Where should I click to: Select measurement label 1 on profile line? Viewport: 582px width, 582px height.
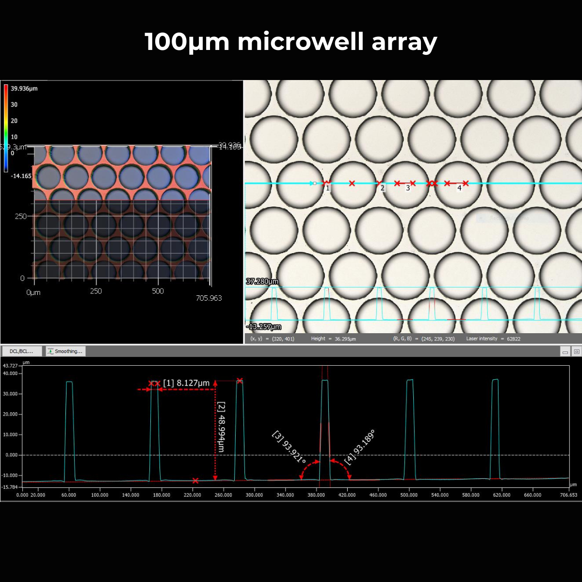[328, 188]
